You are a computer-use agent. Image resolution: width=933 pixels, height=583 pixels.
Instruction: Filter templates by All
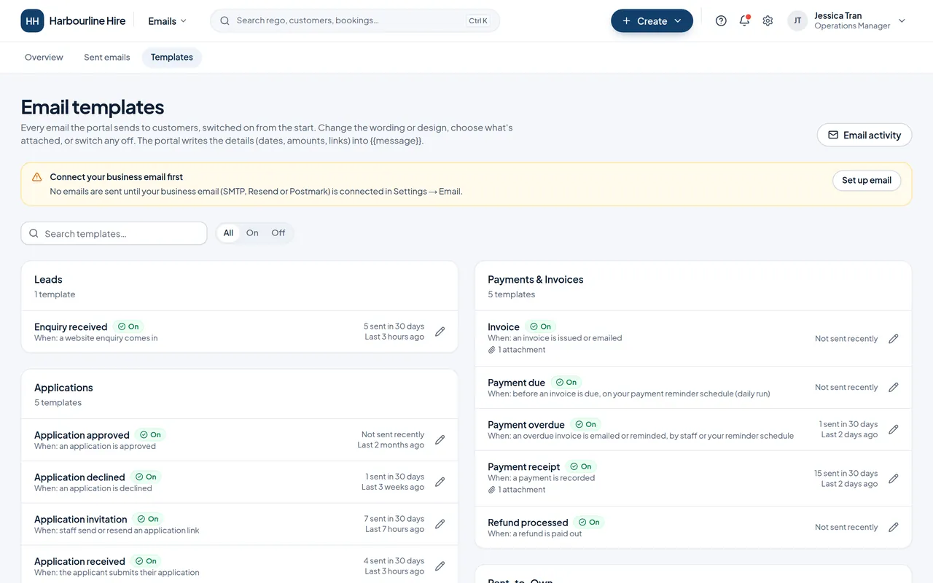(228, 233)
